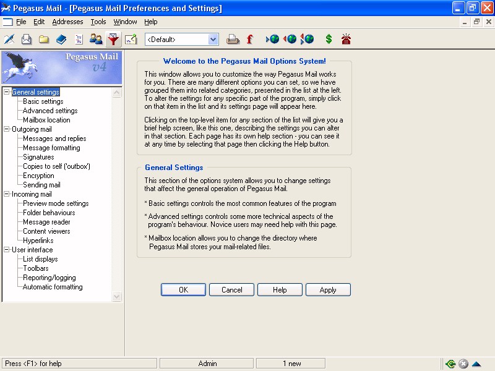
Task: Select the Incoming mail category
Action: point(32,194)
